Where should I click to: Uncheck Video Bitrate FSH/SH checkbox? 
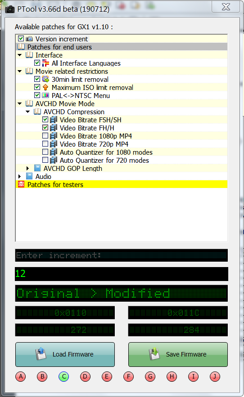[45, 120]
